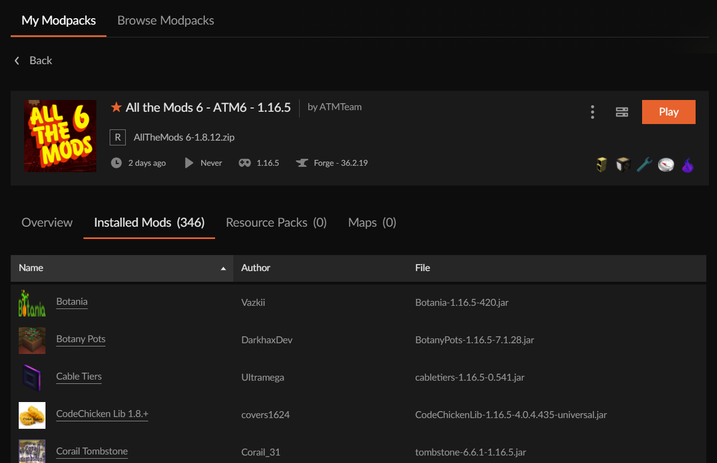
Task: Click the purple flame category icon
Action: (688, 165)
